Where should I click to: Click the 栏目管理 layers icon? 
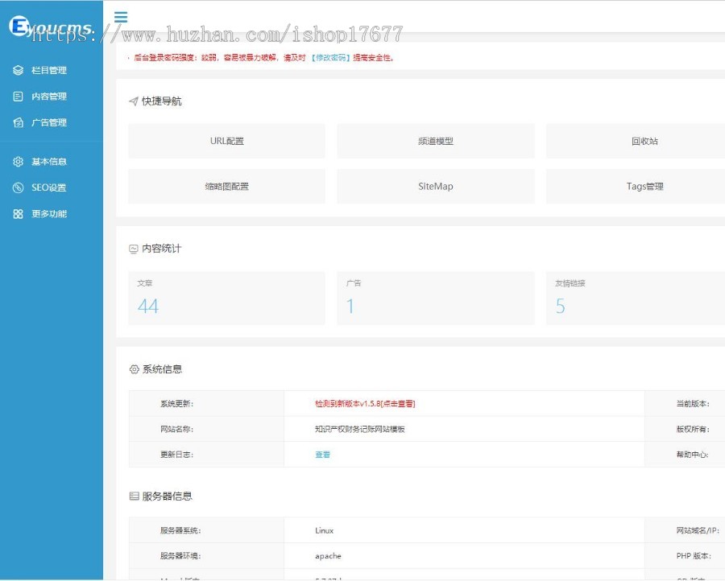pyautogui.click(x=18, y=70)
